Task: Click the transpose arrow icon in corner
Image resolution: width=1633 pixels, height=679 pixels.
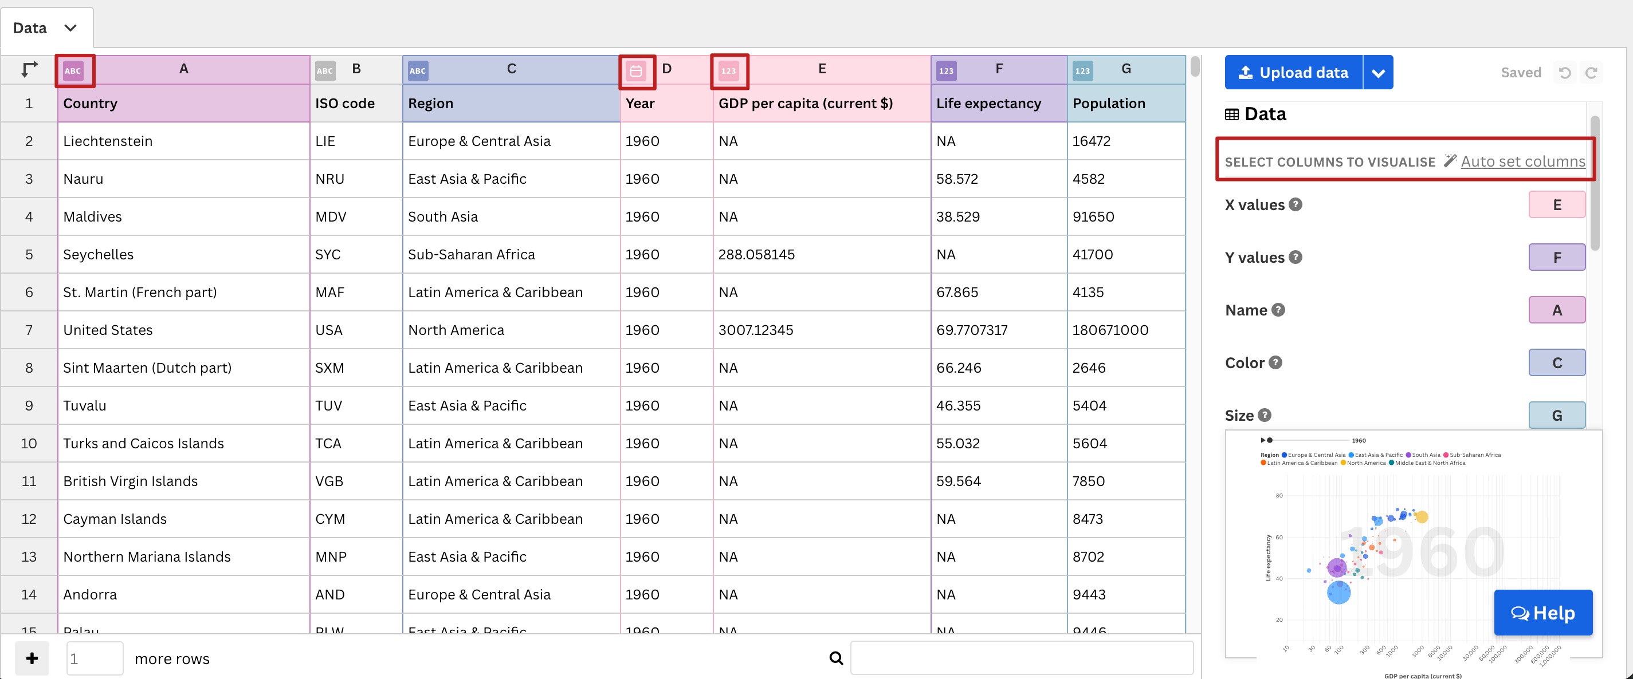Action: (x=29, y=69)
